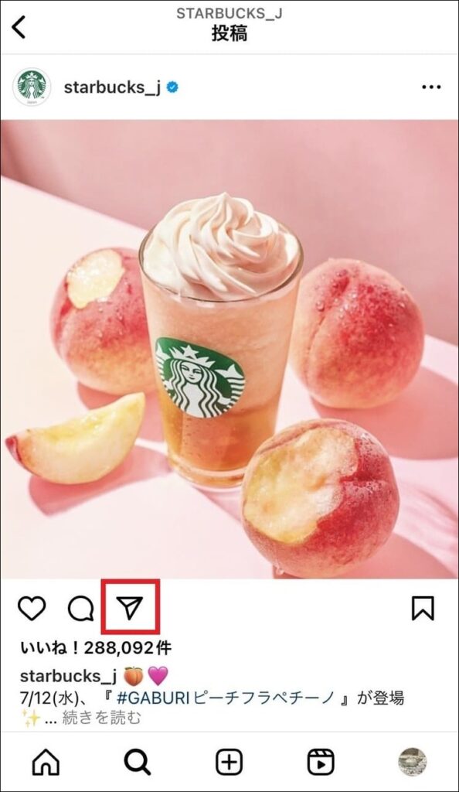The height and width of the screenshot is (792, 459).
Task: Go to Home tab
Action: [46, 762]
